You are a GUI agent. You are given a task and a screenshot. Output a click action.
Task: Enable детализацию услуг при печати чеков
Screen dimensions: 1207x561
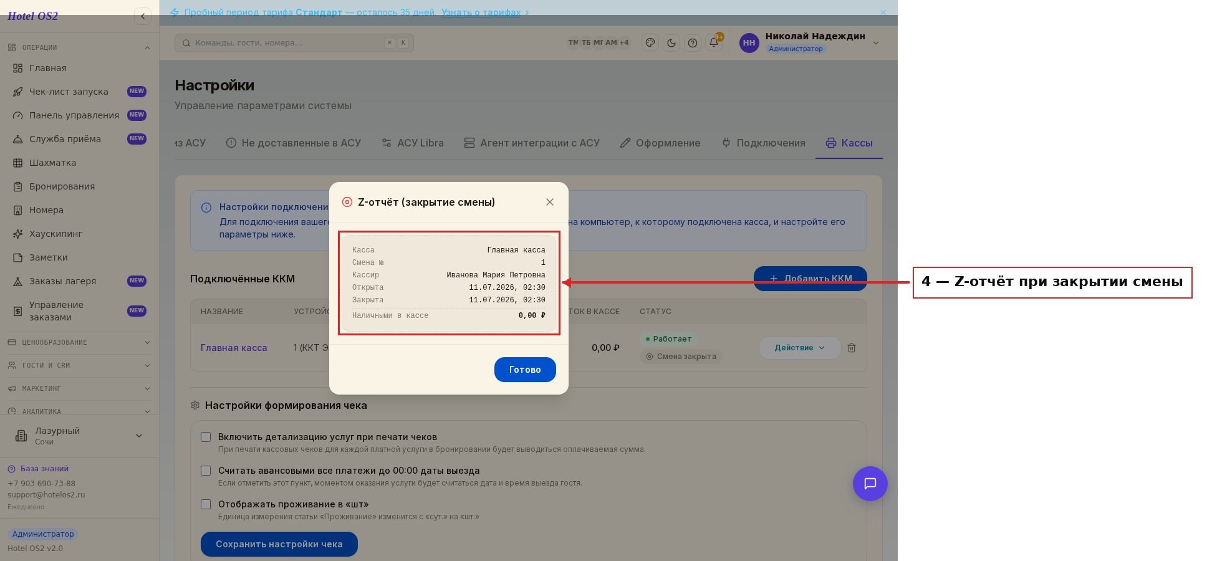pos(206,437)
